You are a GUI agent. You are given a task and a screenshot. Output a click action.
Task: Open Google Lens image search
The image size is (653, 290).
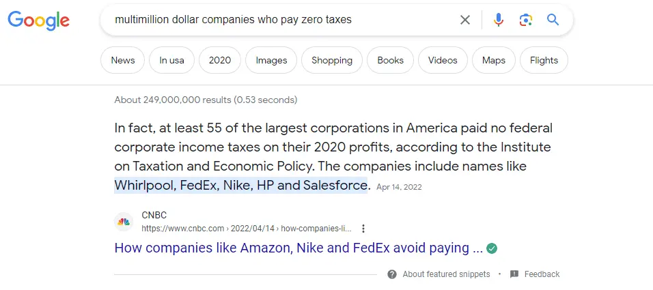(x=525, y=20)
